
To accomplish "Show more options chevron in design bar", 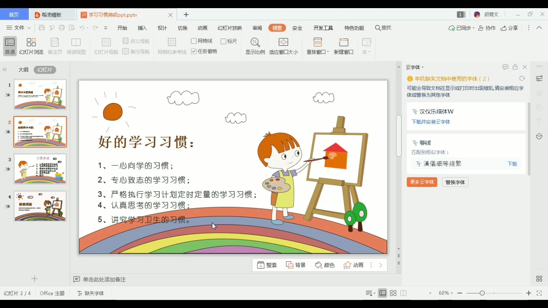I will (381, 265).
